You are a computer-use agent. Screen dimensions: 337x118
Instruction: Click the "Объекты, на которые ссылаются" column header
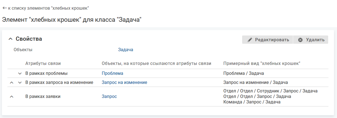(x=156, y=64)
